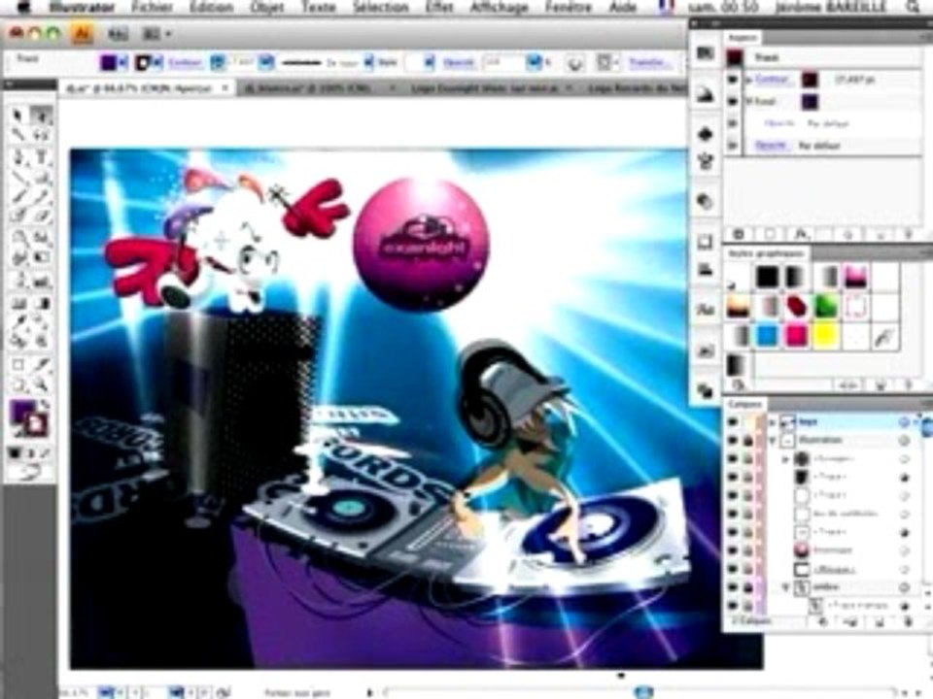Toggle visibility of Fond in Aspect panel
933x699 pixels.
point(733,102)
